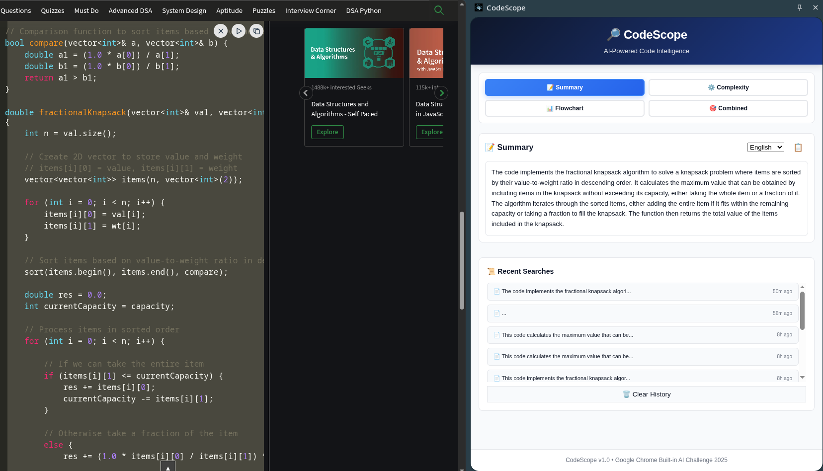Select the Combined tab
823x471 pixels.
[728, 108]
